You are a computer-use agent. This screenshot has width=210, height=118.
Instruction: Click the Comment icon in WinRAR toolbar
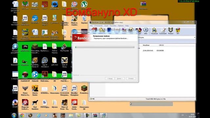click(x=163, y=31)
